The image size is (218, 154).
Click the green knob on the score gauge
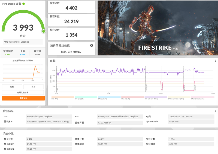(44, 32)
